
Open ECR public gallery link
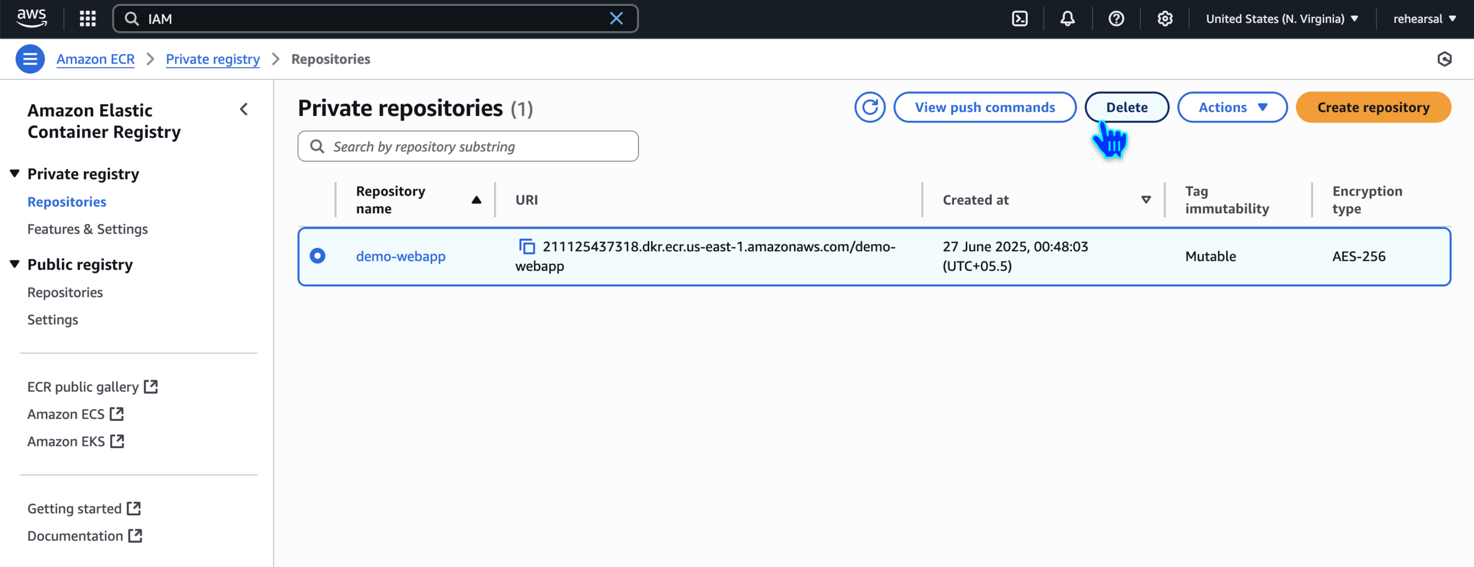(x=93, y=387)
